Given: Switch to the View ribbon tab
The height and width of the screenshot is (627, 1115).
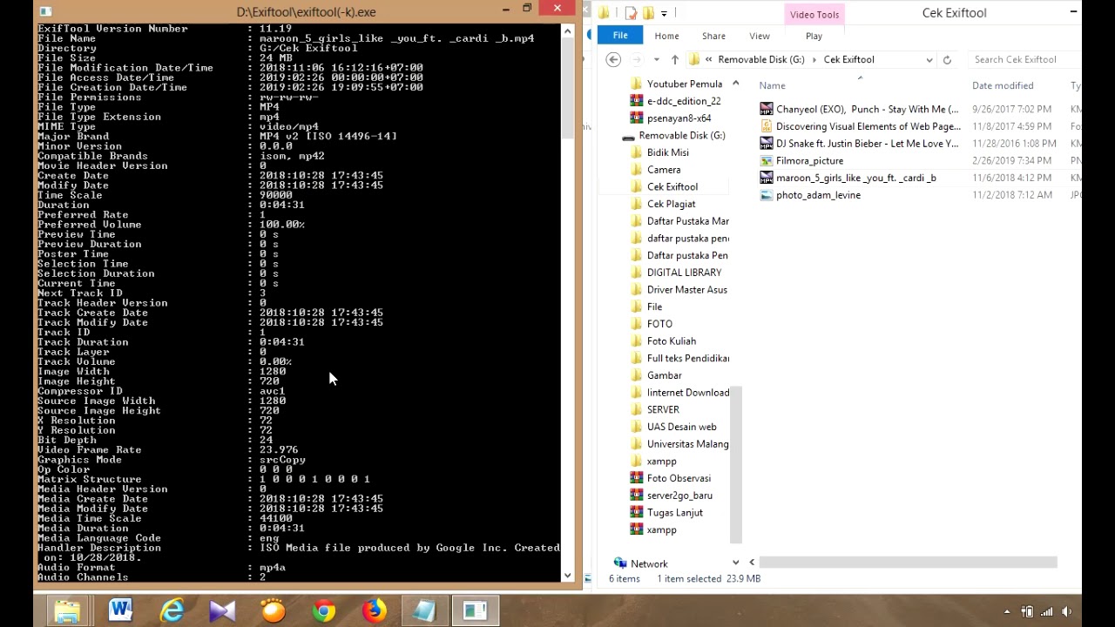Looking at the screenshot, I should click(760, 36).
